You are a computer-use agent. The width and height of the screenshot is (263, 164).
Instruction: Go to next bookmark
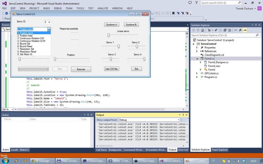point(183,13)
